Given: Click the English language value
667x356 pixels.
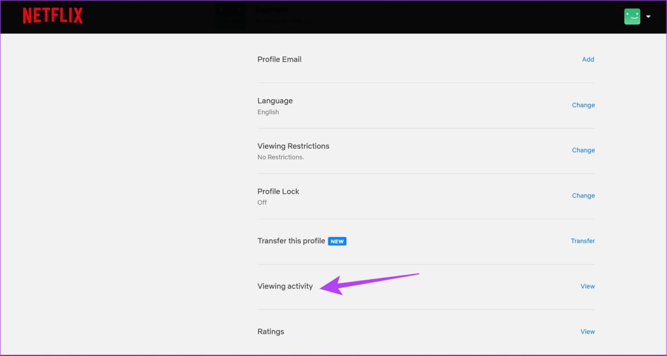Looking at the screenshot, I should [x=268, y=112].
